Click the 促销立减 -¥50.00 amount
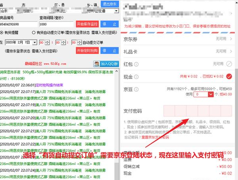This screenshot has height=180, width=238. (x=225, y=167)
